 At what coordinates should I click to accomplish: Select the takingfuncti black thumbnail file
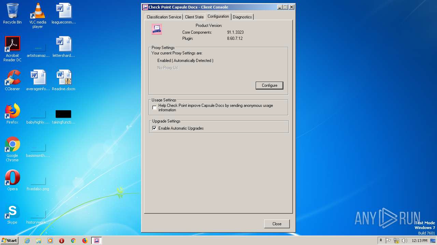pos(64,117)
